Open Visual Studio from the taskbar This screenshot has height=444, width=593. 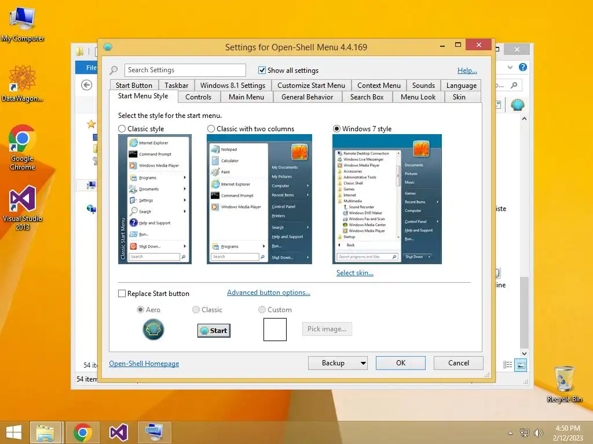point(118,432)
